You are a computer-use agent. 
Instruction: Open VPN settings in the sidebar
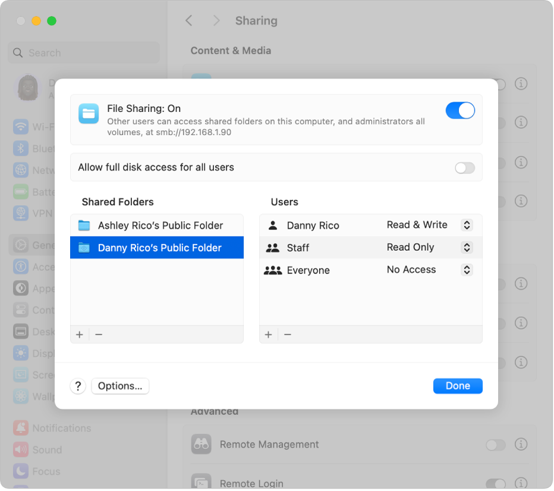tap(33, 213)
